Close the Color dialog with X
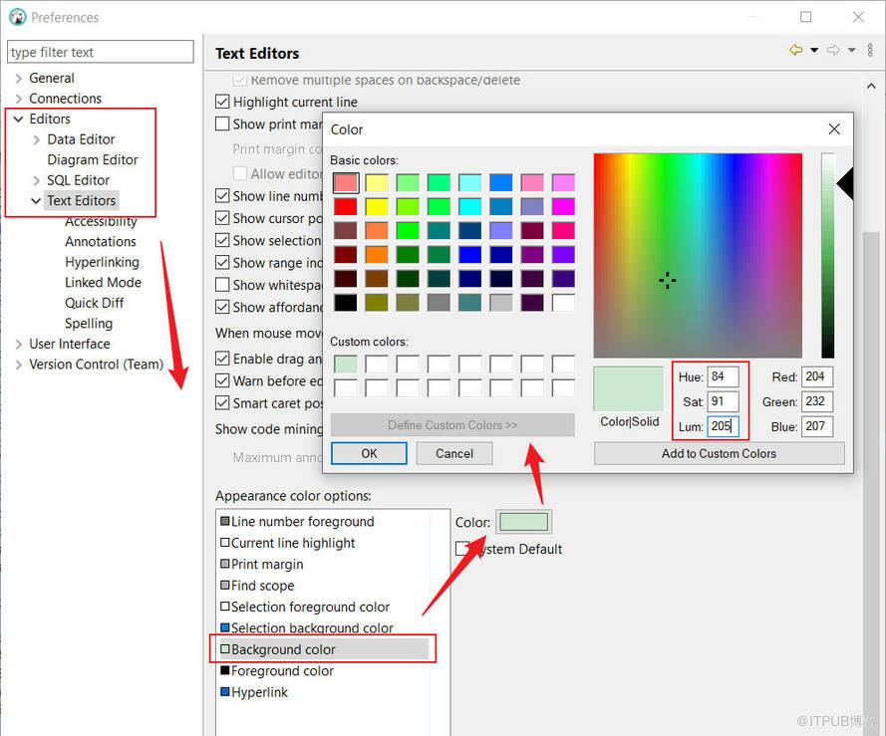This screenshot has height=736, width=886. [x=834, y=128]
